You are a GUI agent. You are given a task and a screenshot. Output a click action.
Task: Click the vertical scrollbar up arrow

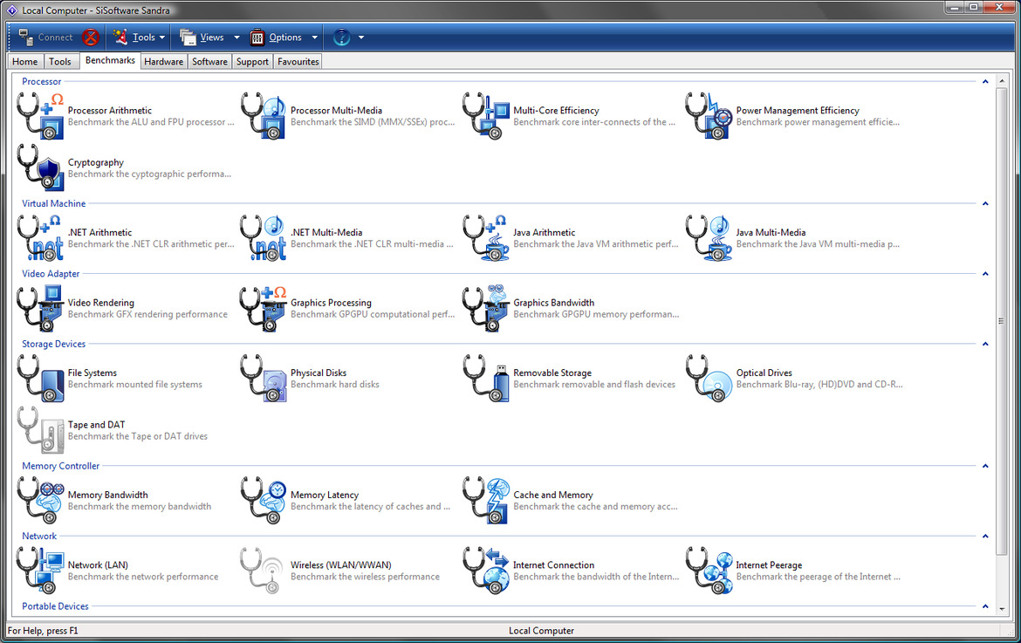tap(1002, 80)
